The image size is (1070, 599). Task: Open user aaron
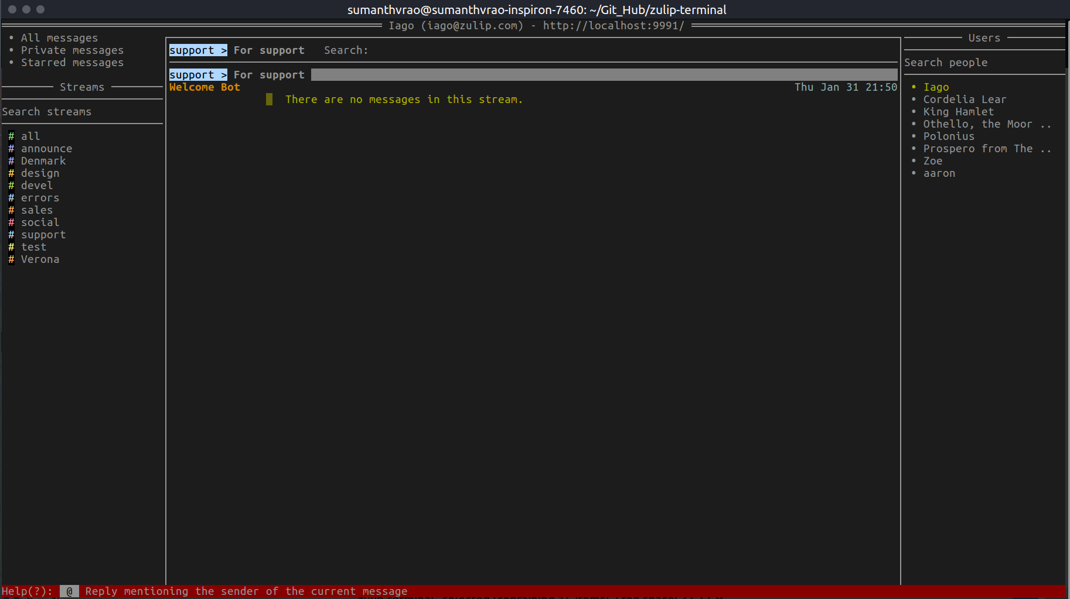click(x=939, y=173)
